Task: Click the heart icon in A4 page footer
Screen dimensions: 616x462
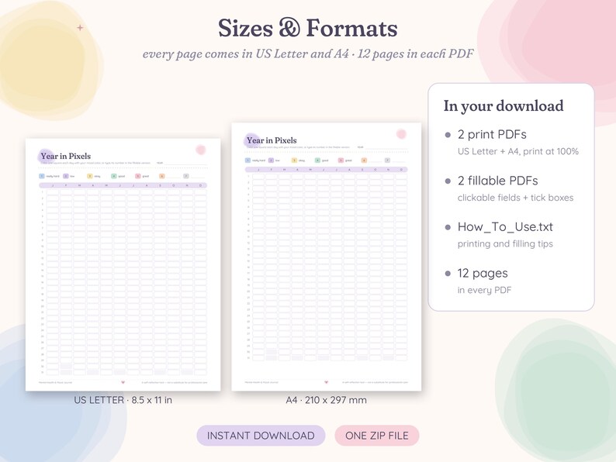Action: point(326,381)
